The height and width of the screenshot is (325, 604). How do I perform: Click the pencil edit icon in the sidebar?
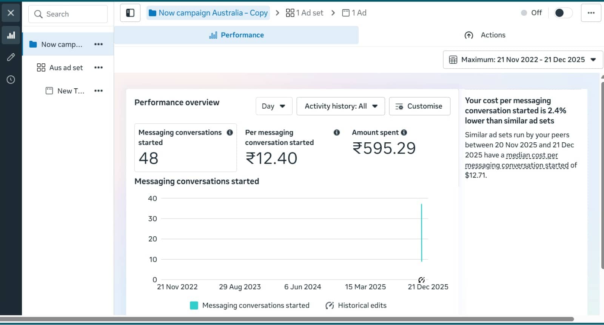(x=11, y=57)
